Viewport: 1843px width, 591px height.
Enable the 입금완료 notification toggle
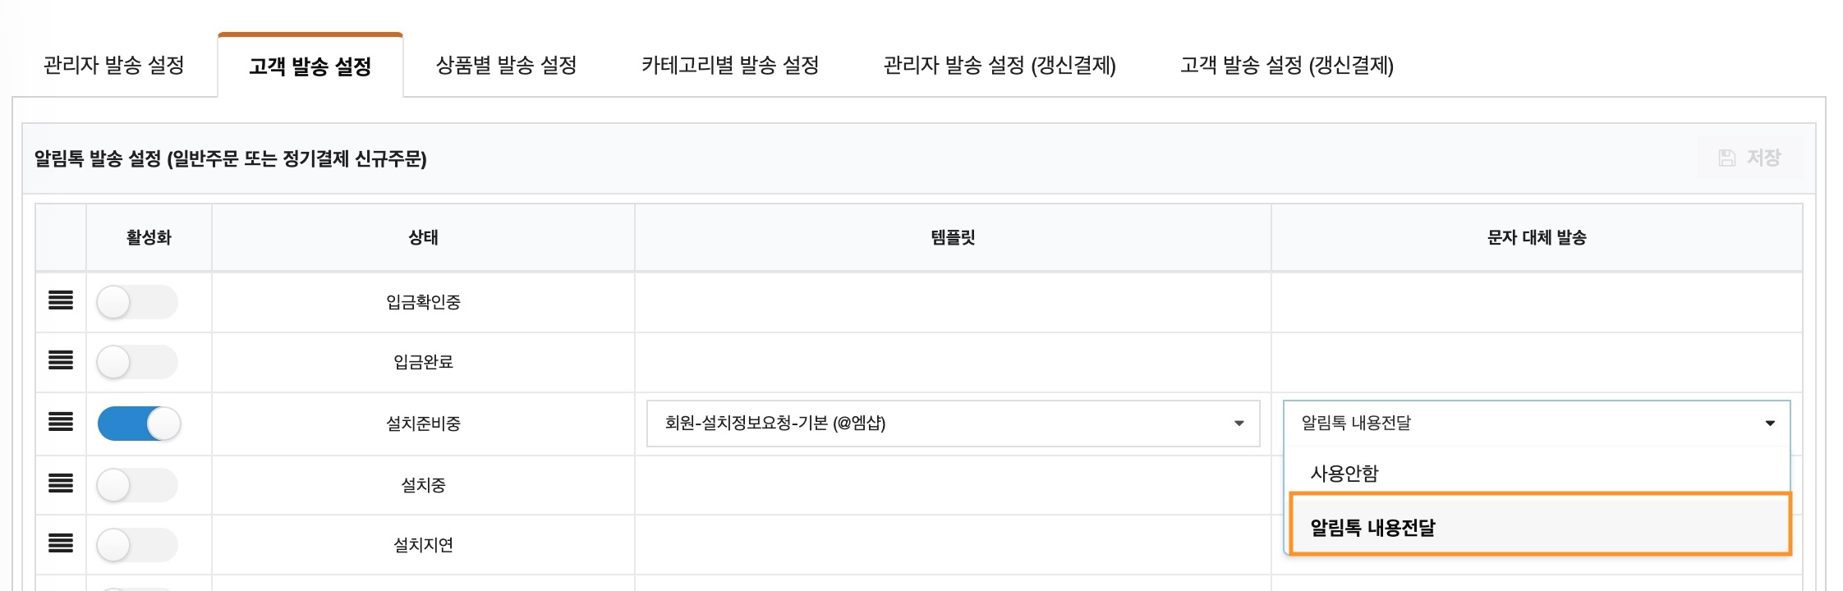point(136,361)
